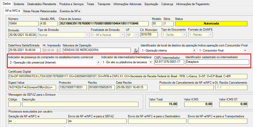
Task: Open the Indicador de intermediador/marketplace dropdown
Action: coord(150,62)
